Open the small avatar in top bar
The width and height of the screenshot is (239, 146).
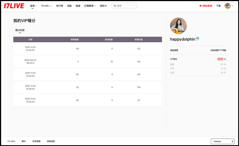(x=227, y=6)
